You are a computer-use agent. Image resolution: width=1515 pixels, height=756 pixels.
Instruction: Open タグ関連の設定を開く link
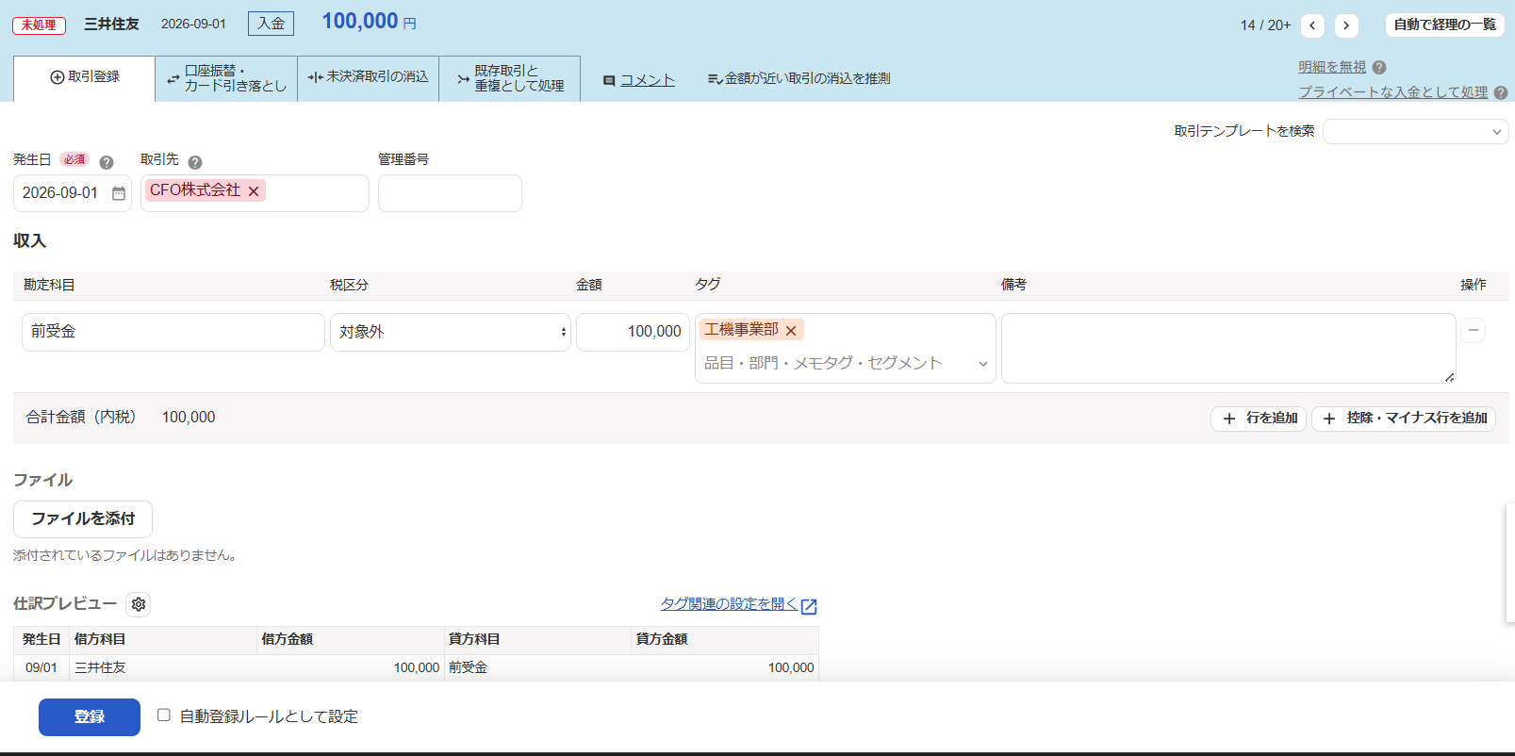[x=729, y=604]
